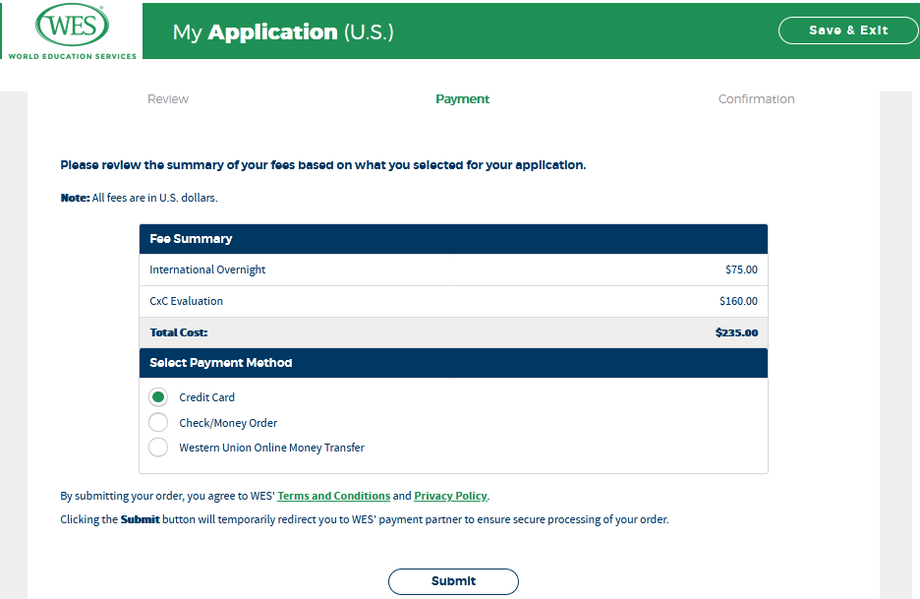The image size is (920, 599).
Task: Go to the Review step
Action: [x=168, y=99]
